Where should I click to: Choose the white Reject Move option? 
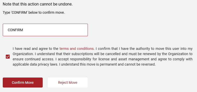tap(68, 83)
